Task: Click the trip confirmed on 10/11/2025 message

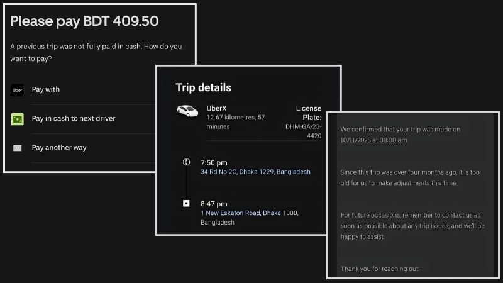Action: click(x=401, y=135)
